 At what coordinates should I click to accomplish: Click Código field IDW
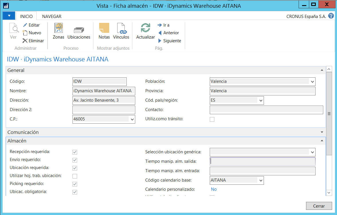pyautogui.click(x=99, y=81)
